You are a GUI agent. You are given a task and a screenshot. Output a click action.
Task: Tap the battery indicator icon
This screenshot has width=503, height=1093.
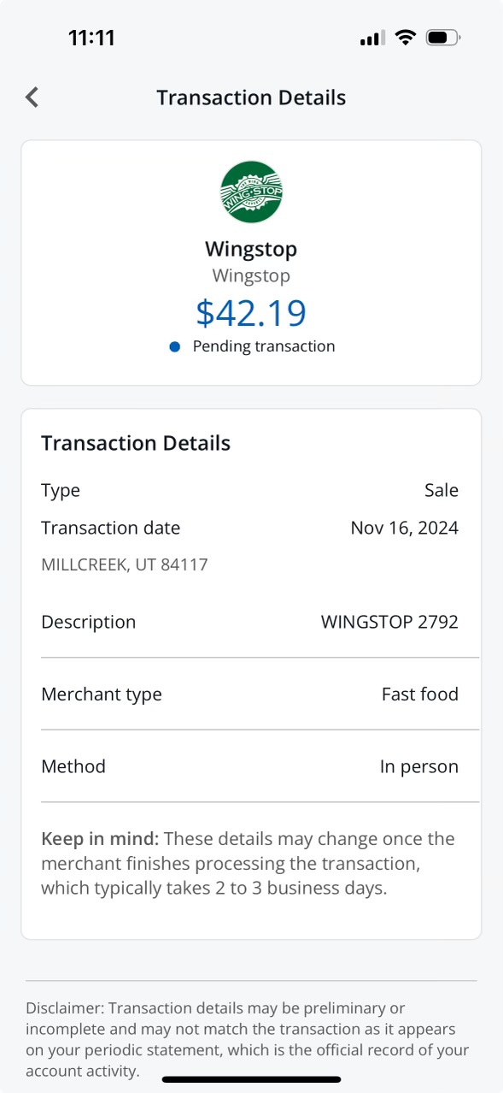pyautogui.click(x=443, y=38)
